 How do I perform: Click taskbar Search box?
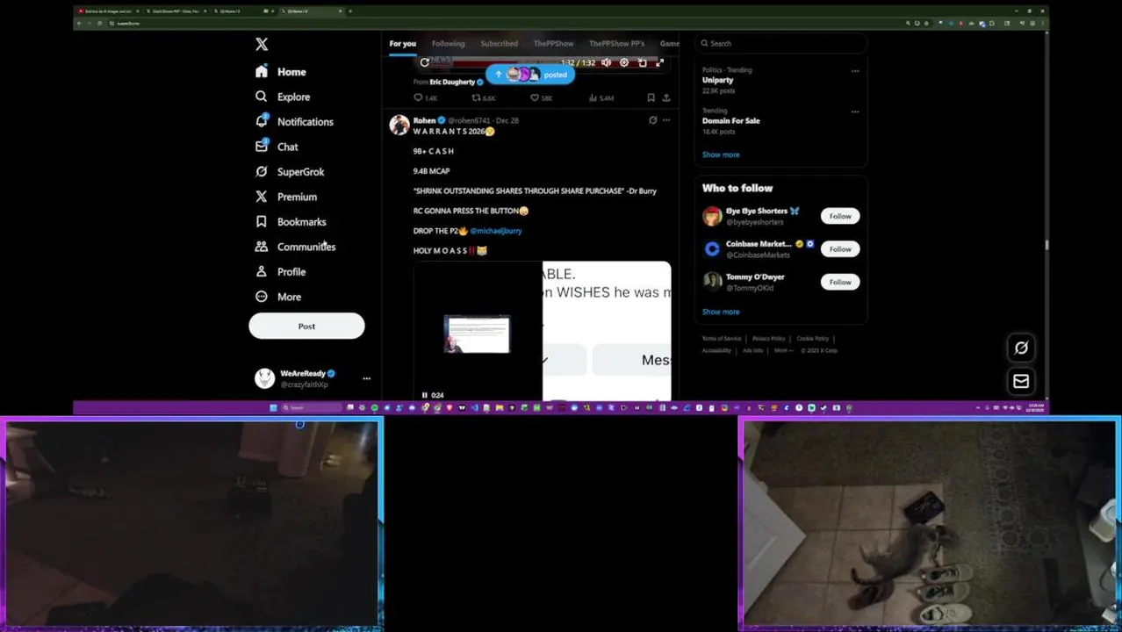point(312,407)
